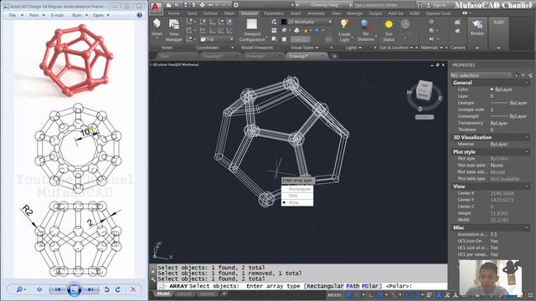Click the command line customize wrench icon
The height and width of the screenshot is (301, 536).
[x=152, y=279]
